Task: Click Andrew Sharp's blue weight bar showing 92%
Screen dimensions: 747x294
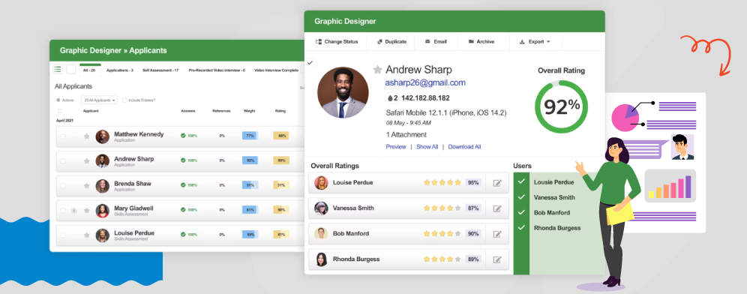Action: [250, 160]
